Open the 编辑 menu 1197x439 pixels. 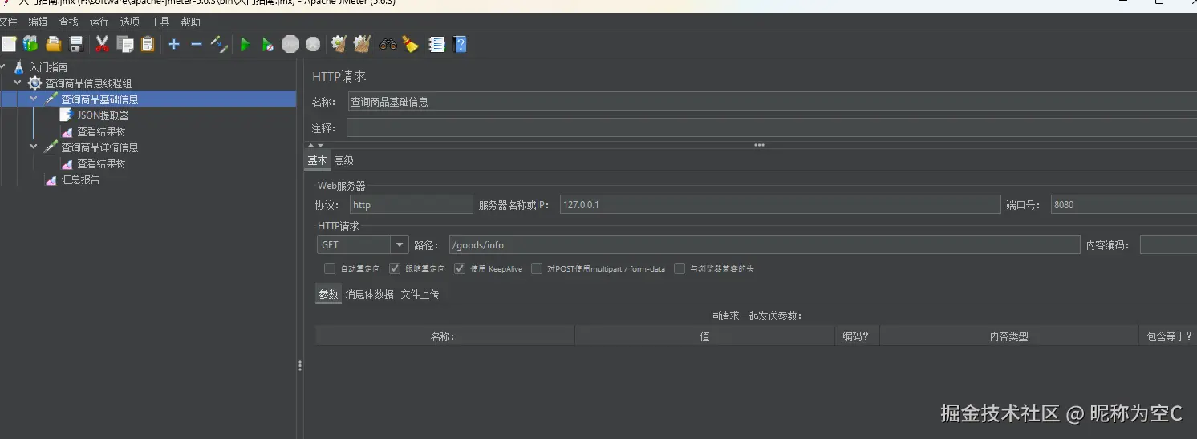point(38,22)
